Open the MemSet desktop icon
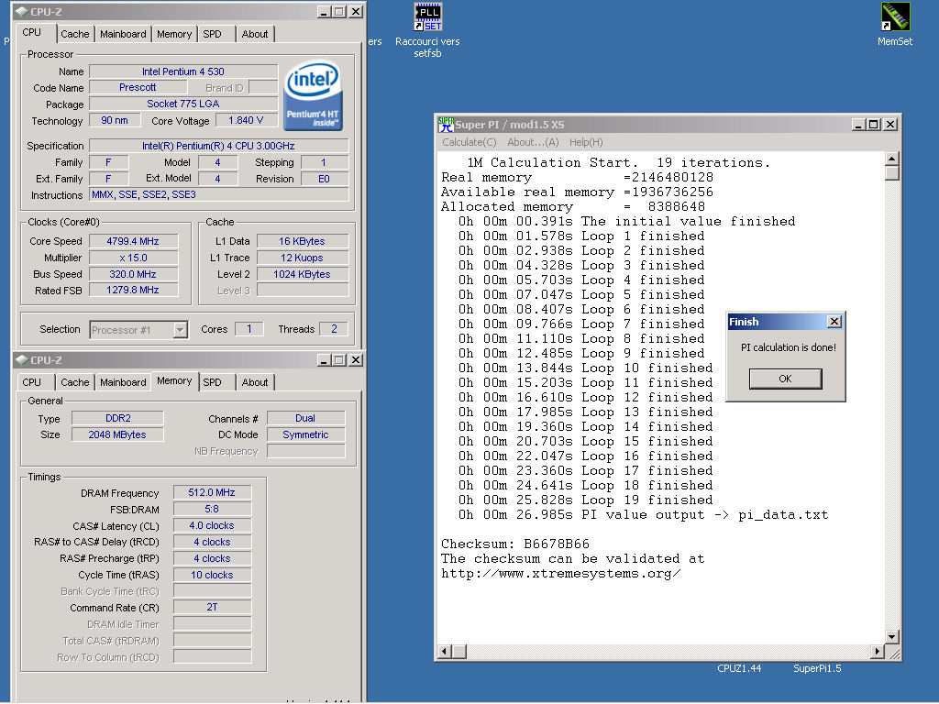Viewport: 939px width, 704px height. click(895, 16)
